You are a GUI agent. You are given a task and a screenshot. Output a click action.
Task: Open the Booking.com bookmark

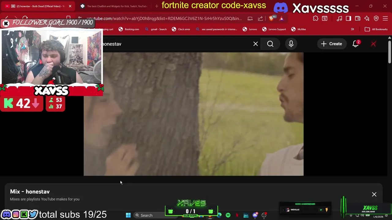[129, 29]
